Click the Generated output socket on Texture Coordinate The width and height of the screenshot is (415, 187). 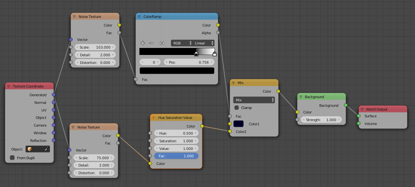pos(53,95)
